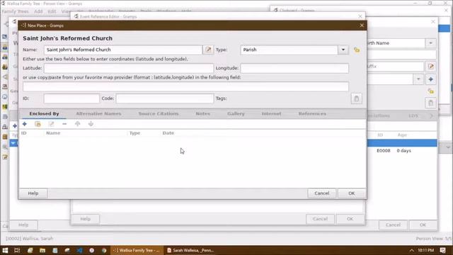Open the dropdown arrow beside the plus icon
This screenshot has height=255, width=453.
tap(418, 79)
